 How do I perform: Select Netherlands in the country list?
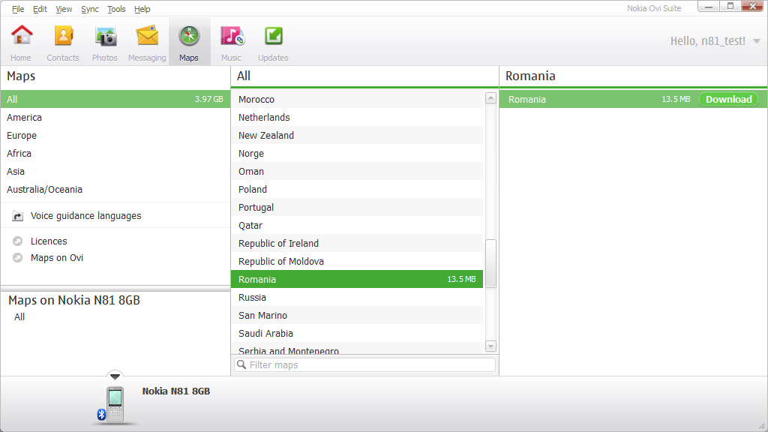click(357, 118)
